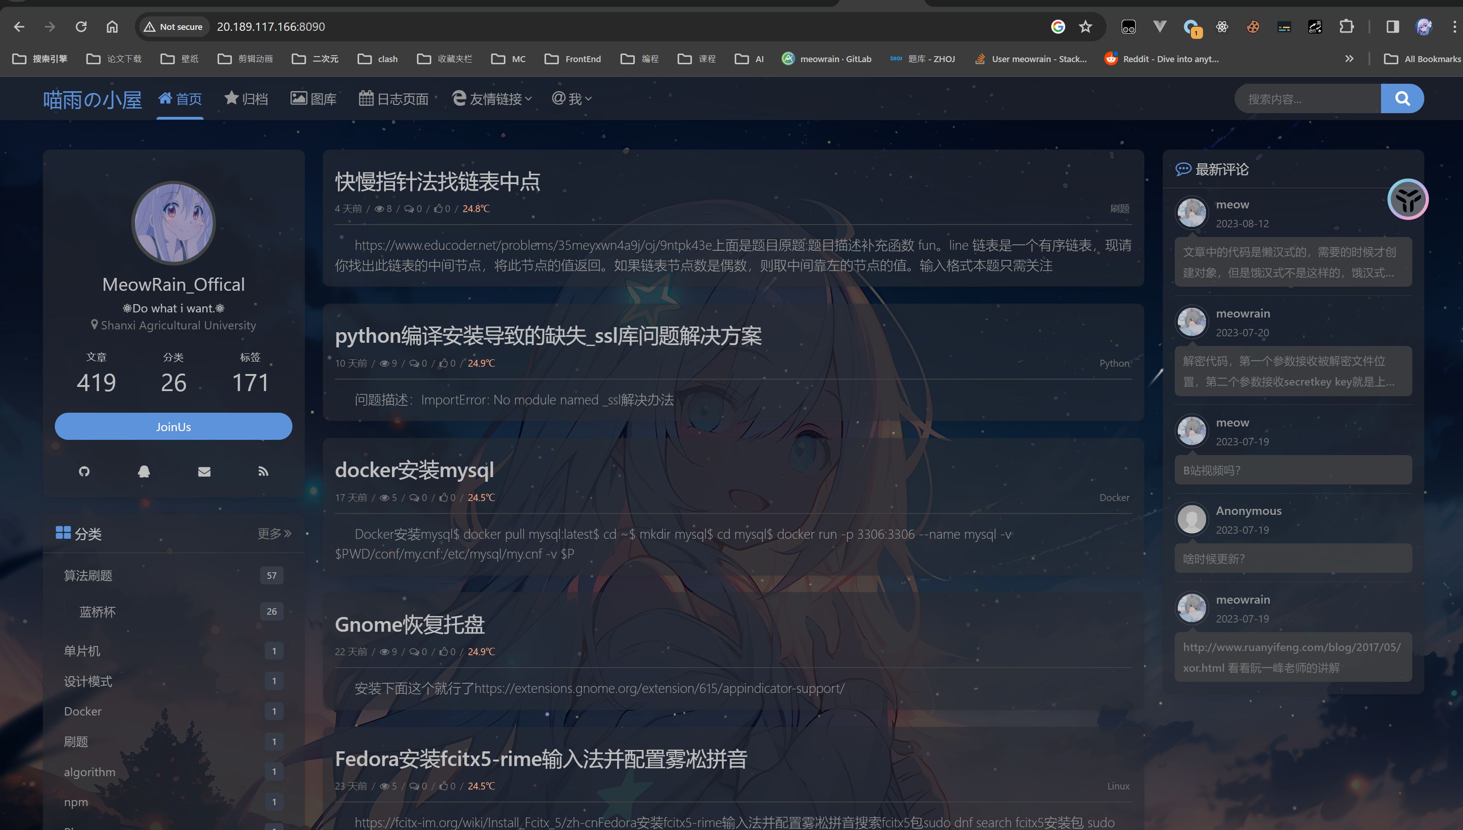
Task: Click the blue search magnifier button
Action: (1402, 98)
